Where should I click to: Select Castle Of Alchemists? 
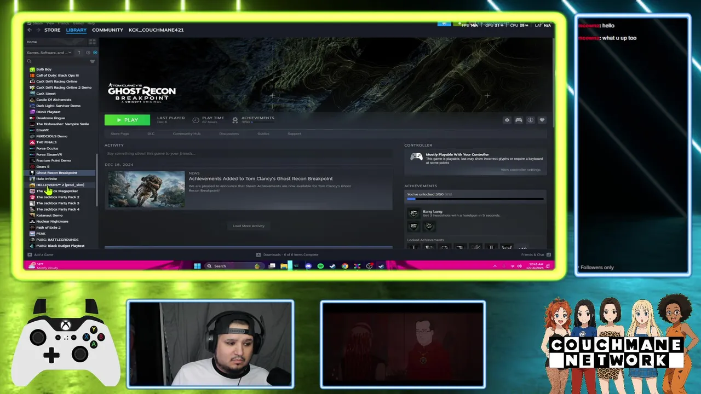pyautogui.click(x=54, y=100)
